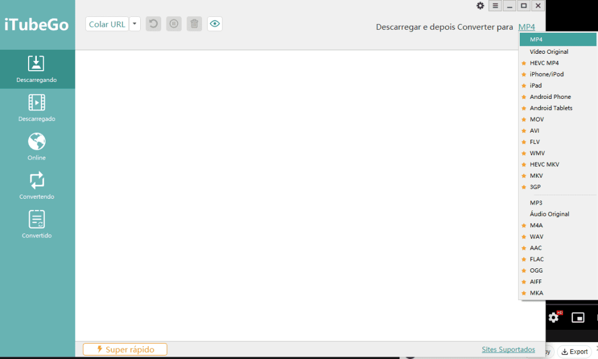
Task: Go to the Descarregado section
Action: [x=37, y=108]
